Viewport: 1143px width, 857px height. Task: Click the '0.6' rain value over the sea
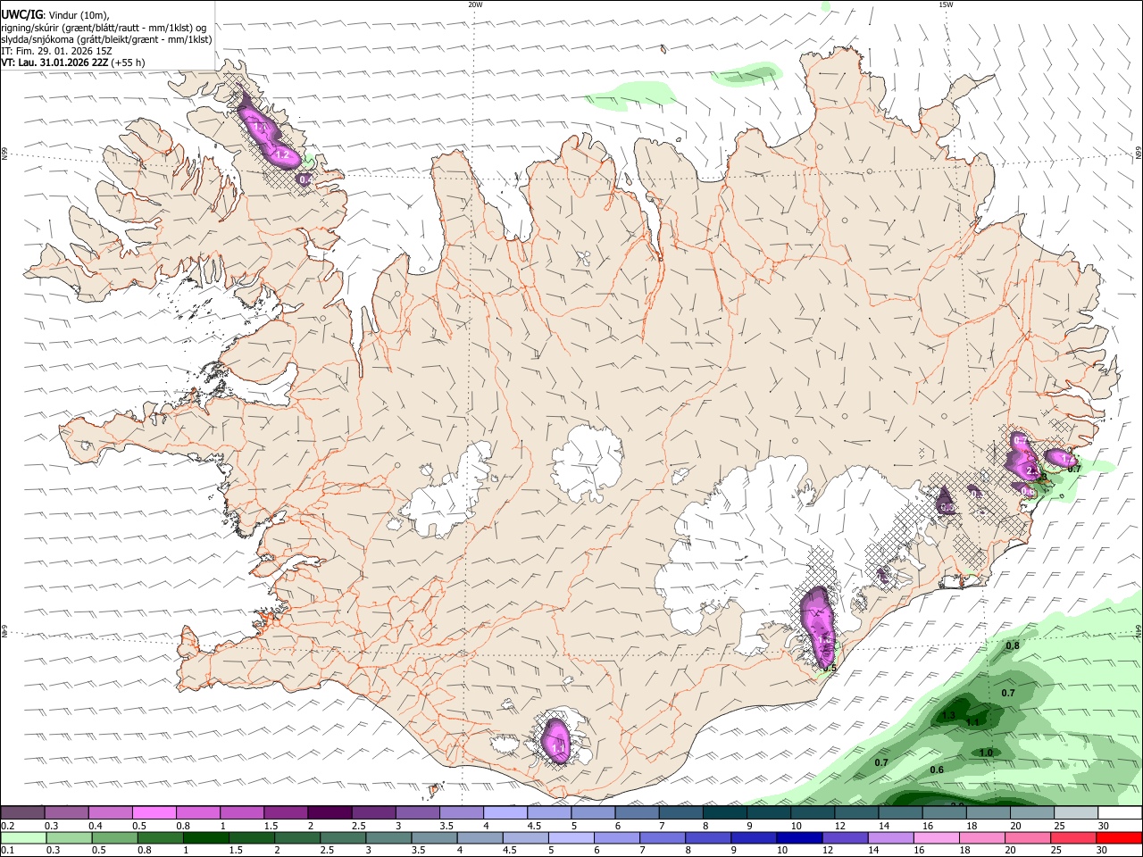click(937, 770)
